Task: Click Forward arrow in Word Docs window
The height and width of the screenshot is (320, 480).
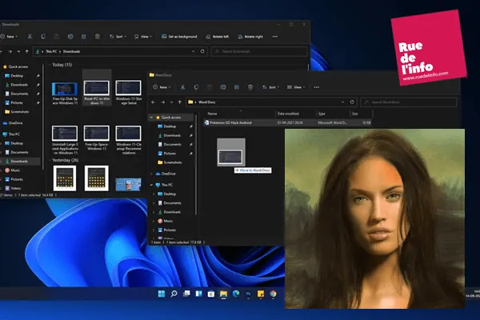Action: pyautogui.click(x=163, y=102)
